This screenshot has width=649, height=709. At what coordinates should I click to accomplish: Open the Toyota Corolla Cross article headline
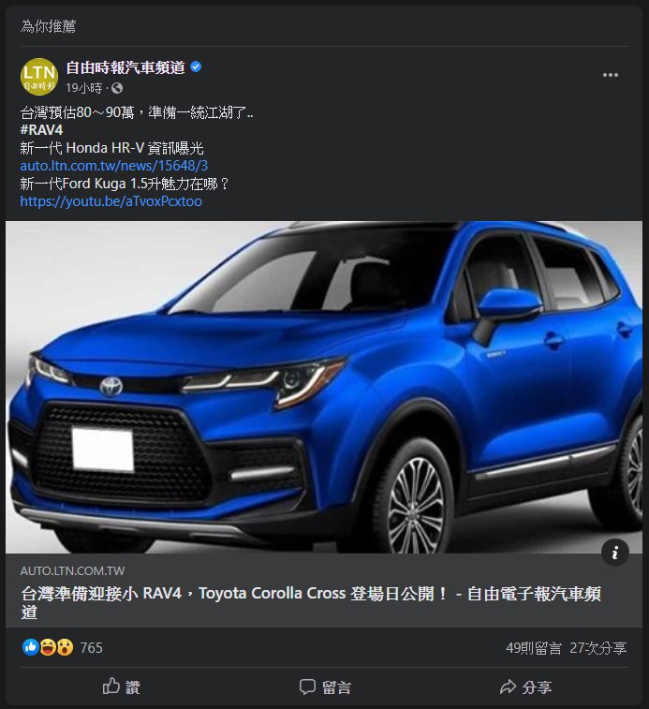tap(311, 603)
